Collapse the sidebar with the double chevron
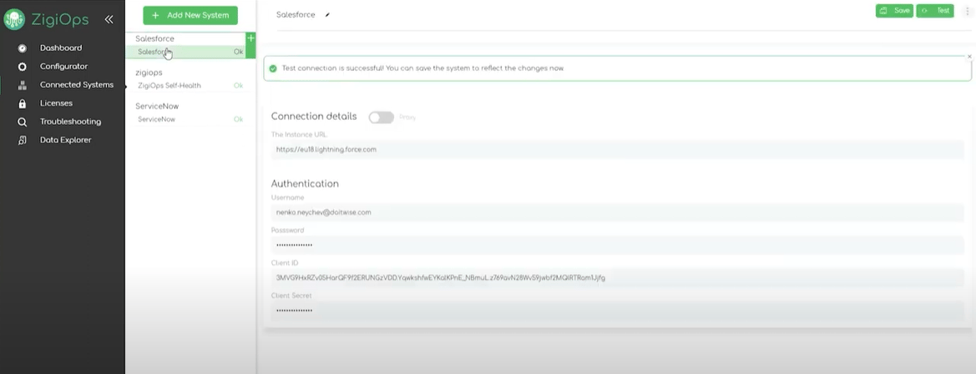This screenshot has height=374, width=976. pos(109,19)
